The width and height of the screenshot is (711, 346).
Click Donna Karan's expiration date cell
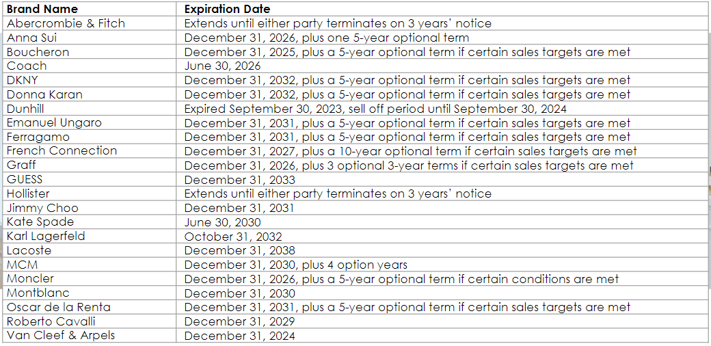pyautogui.click(x=407, y=94)
